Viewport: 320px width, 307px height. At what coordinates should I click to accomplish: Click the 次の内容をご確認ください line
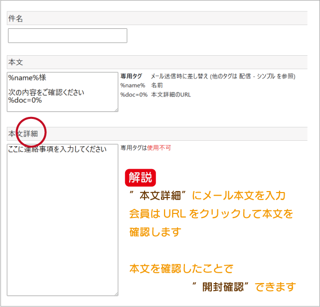pos(46,92)
